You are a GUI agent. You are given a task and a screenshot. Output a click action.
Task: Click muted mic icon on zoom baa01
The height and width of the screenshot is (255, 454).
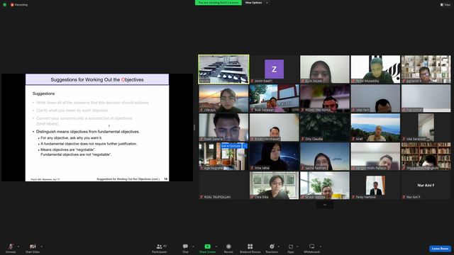(x=253, y=81)
